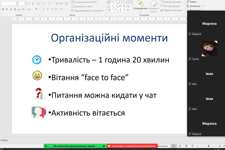The height and width of the screenshot is (150, 225).
Task: Open change case Aa dropdown
Action: click(x=29, y=9)
